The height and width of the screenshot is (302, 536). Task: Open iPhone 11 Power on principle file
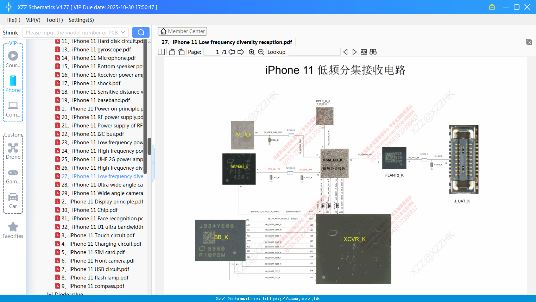click(99, 109)
